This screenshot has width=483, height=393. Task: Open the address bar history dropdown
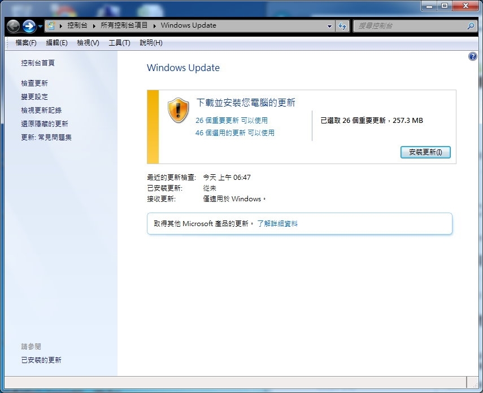(329, 26)
